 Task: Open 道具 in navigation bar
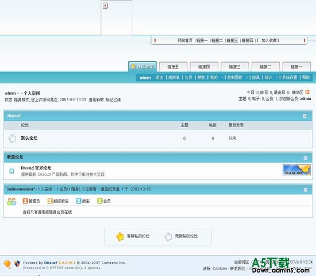256,78
